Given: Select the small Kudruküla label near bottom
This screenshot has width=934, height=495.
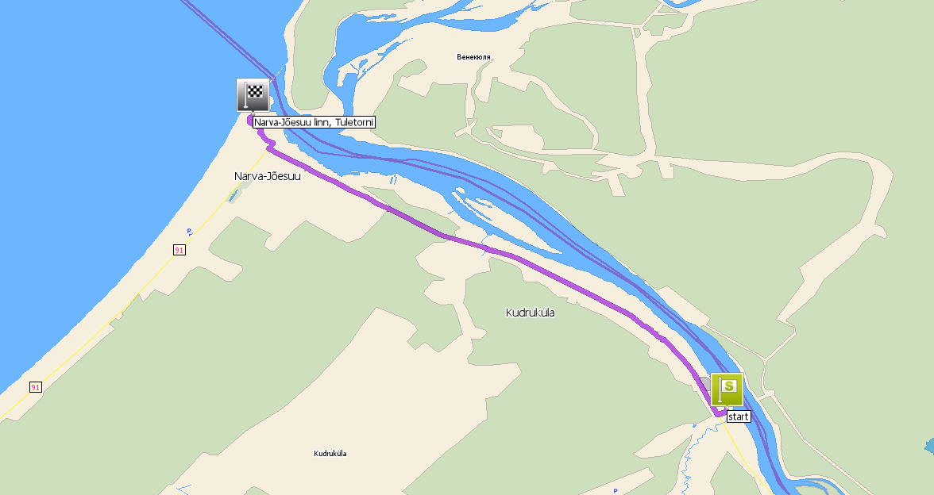Looking at the screenshot, I should coord(330,454).
